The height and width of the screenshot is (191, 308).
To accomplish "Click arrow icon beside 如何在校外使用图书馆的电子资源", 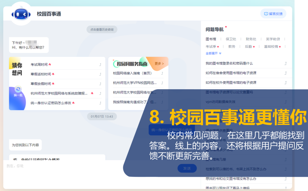I will coord(286,83).
